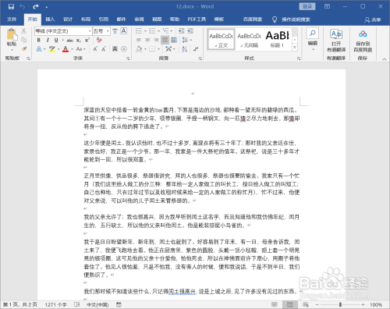The image size is (390, 309).
Task: Switch to the 引用 References tab
Action: tap(103, 20)
